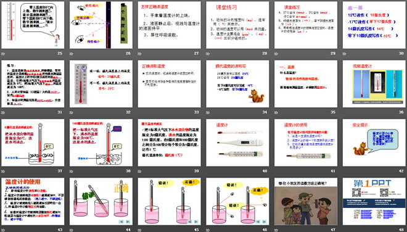Click the animation star icon under slide 39
The width and height of the screenshot is (407, 232).
[x=139, y=171]
